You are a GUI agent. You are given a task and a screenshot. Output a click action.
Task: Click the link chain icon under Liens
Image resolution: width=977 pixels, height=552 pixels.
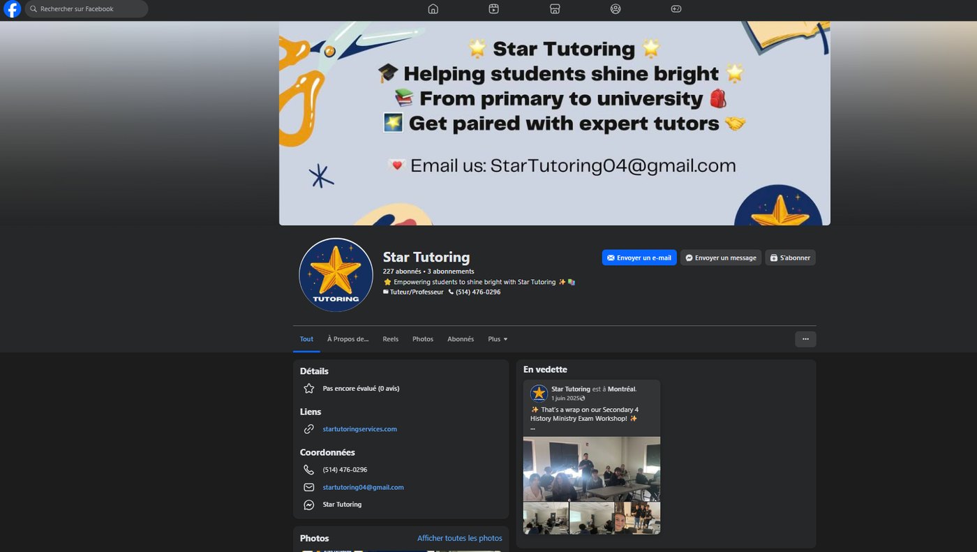click(x=309, y=429)
